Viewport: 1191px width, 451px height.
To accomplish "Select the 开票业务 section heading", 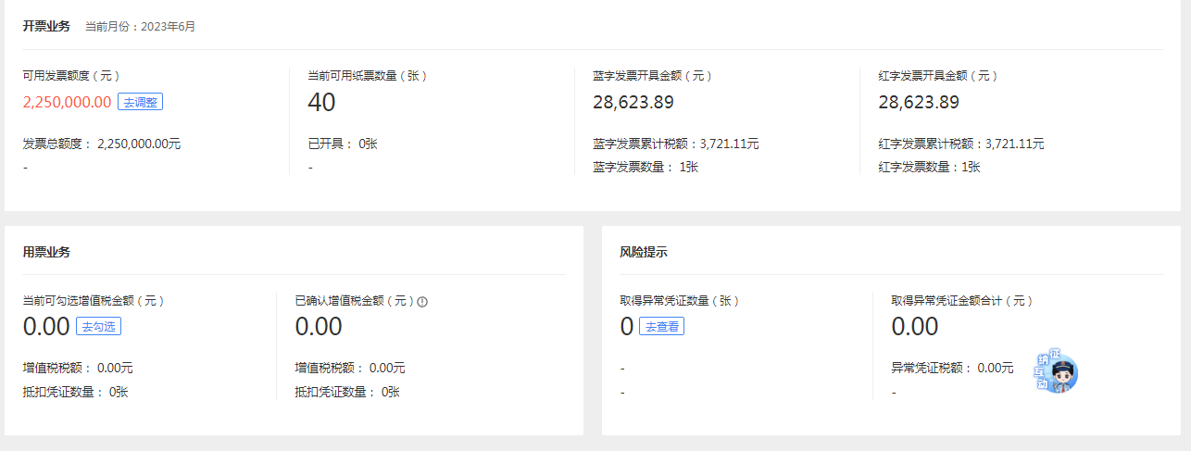I will click(46, 26).
